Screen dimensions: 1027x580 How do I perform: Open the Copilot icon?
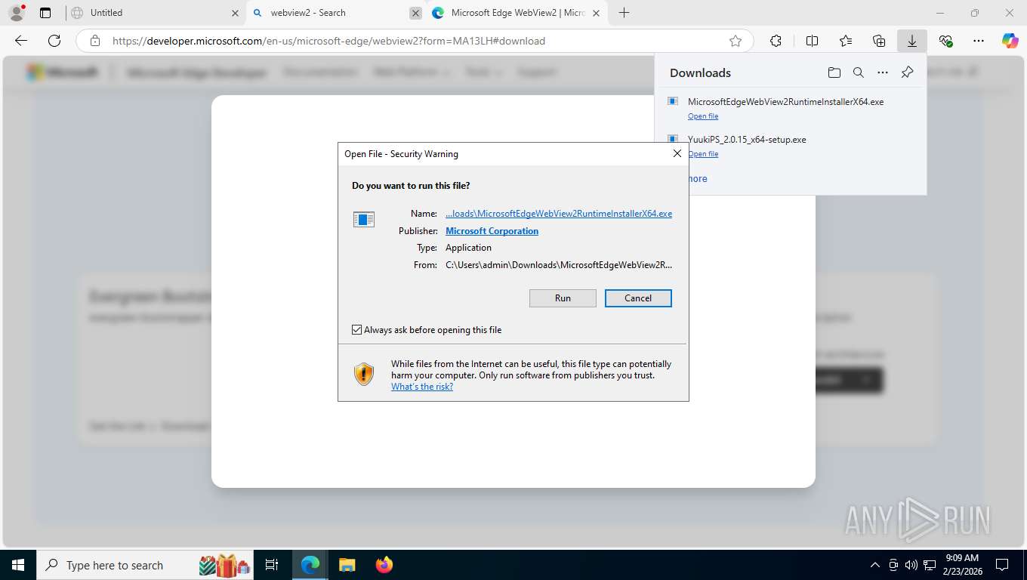(x=1010, y=41)
